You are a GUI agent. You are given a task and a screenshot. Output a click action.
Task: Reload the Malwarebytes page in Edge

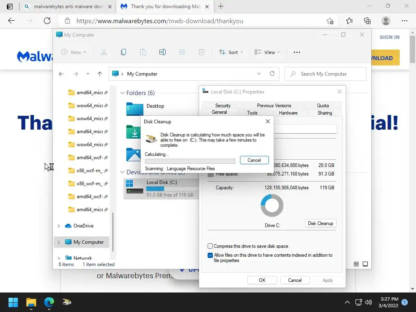pos(47,21)
